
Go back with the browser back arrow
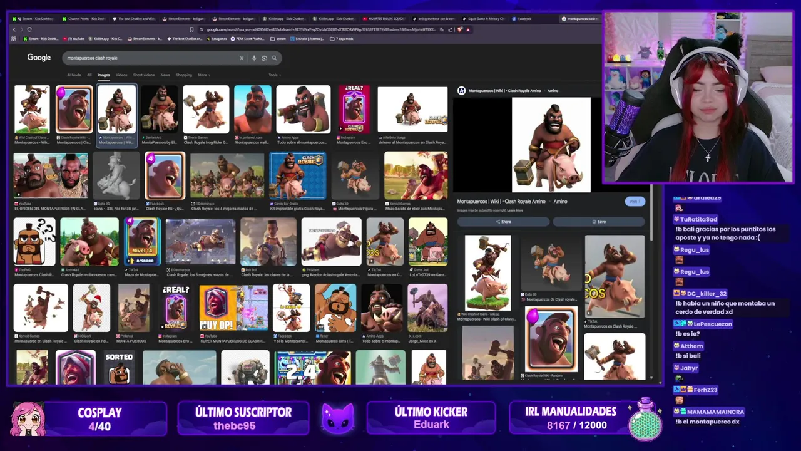[14, 29]
